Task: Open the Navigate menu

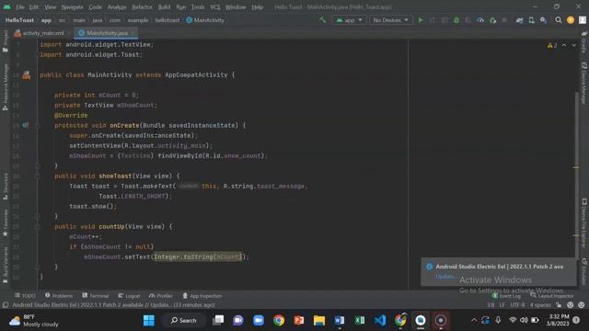Action: [x=72, y=7]
